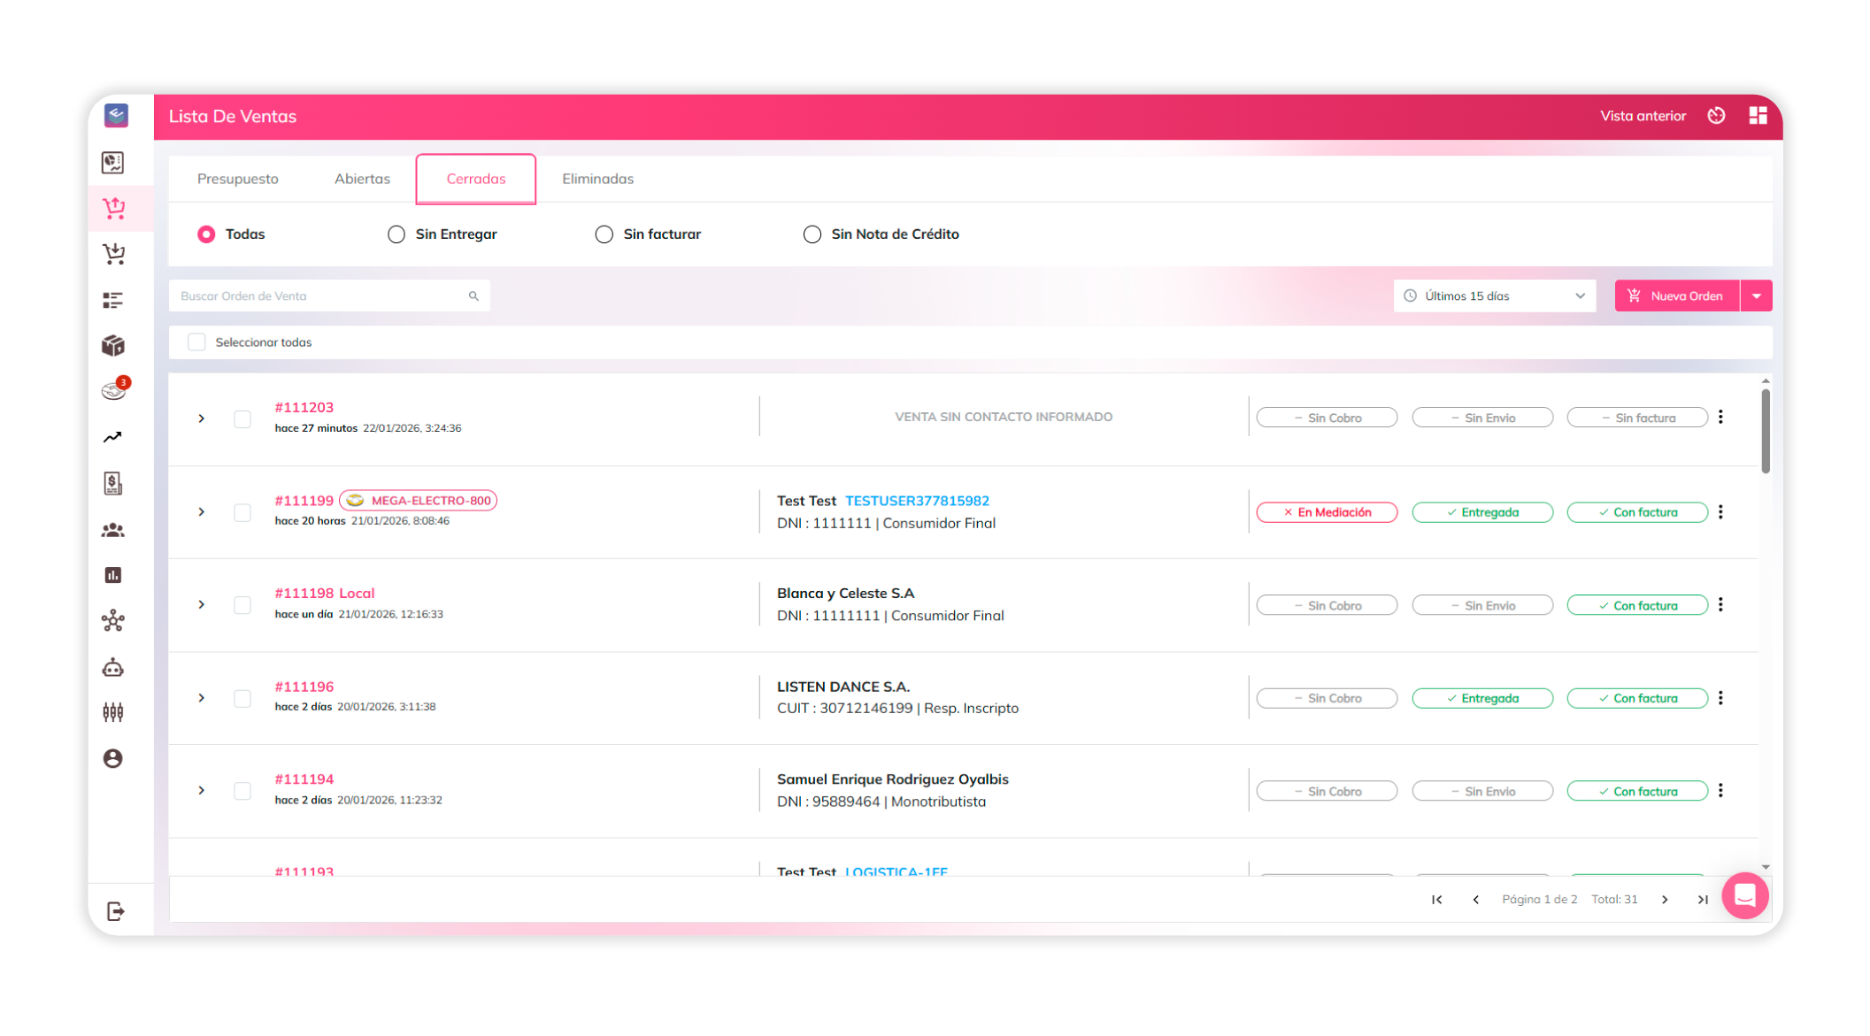Image resolution: width=1870 pixels, height=1036 pixels.
Task: Check the Seleccionar todas checkbox
Action: pos(196,341)
